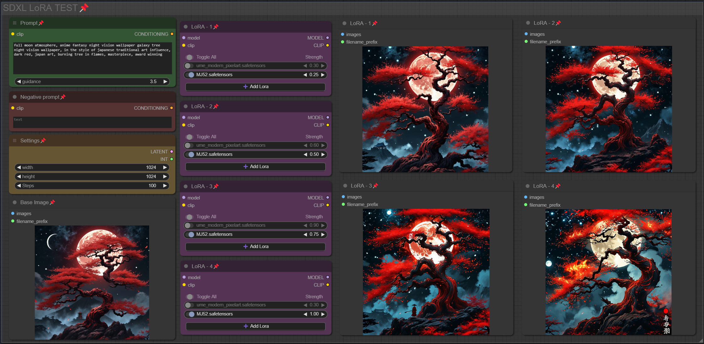Click collapse dot on LoRA - 4 preview node
Image resolution: width=704 pixels, height=344 pixels.
528,186
